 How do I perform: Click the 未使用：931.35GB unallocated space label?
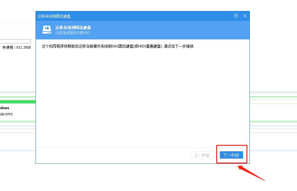(x=16, y=47)
